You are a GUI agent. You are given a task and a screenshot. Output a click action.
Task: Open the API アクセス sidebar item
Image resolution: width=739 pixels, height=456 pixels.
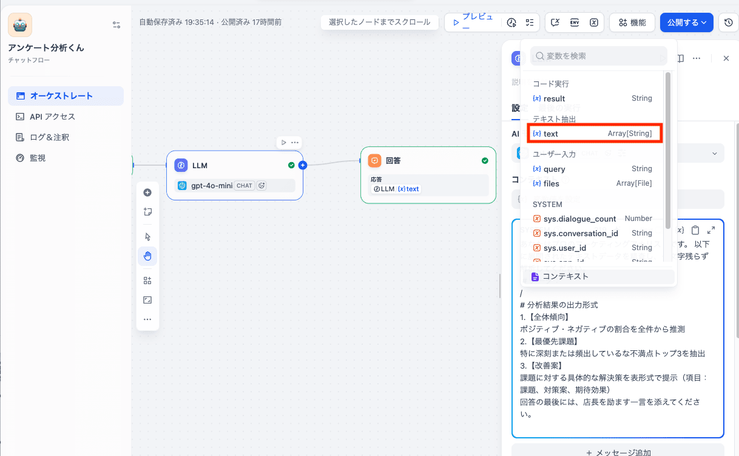point(52,117)
